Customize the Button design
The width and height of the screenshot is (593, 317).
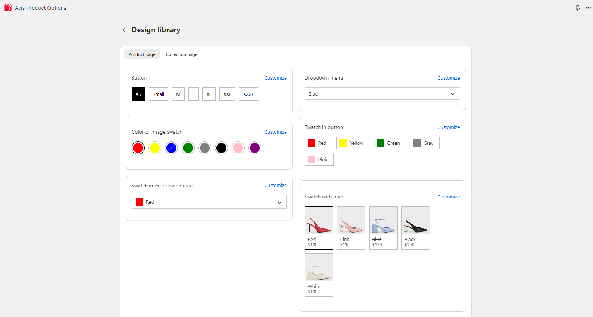pyautogui.click(x=275, y=78)
